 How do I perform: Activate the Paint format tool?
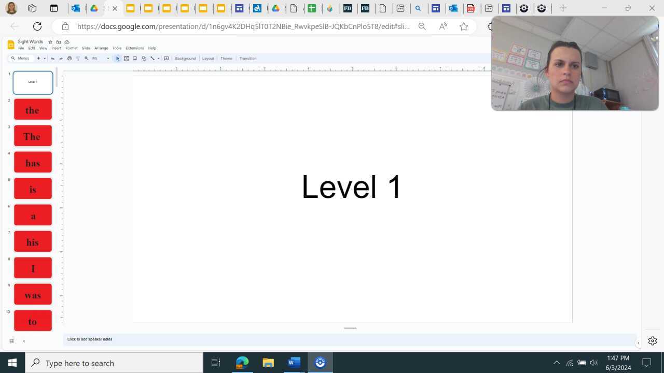pos(78,58)
